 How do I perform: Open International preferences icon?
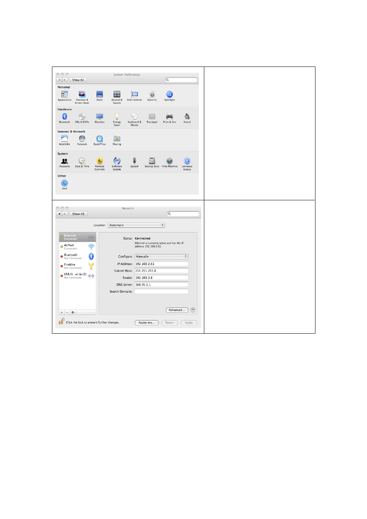point(135,94)
